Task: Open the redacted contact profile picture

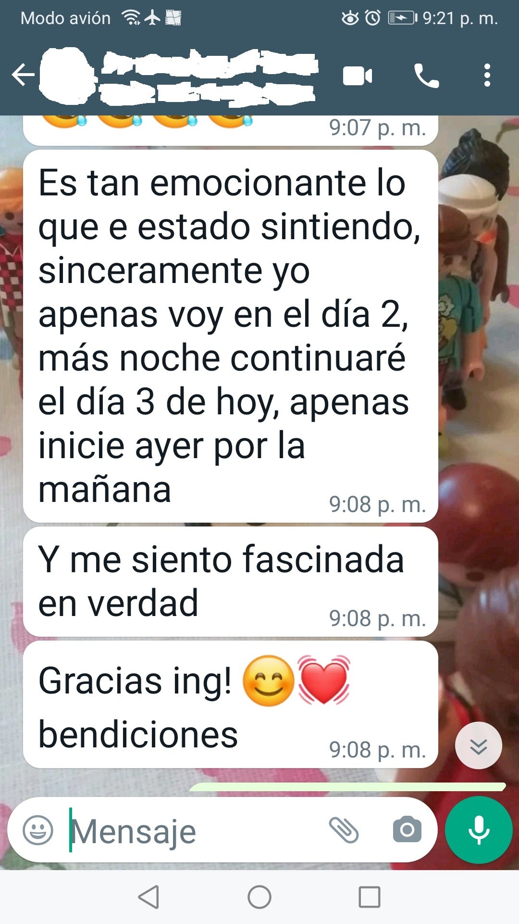Action: (66, 76)
